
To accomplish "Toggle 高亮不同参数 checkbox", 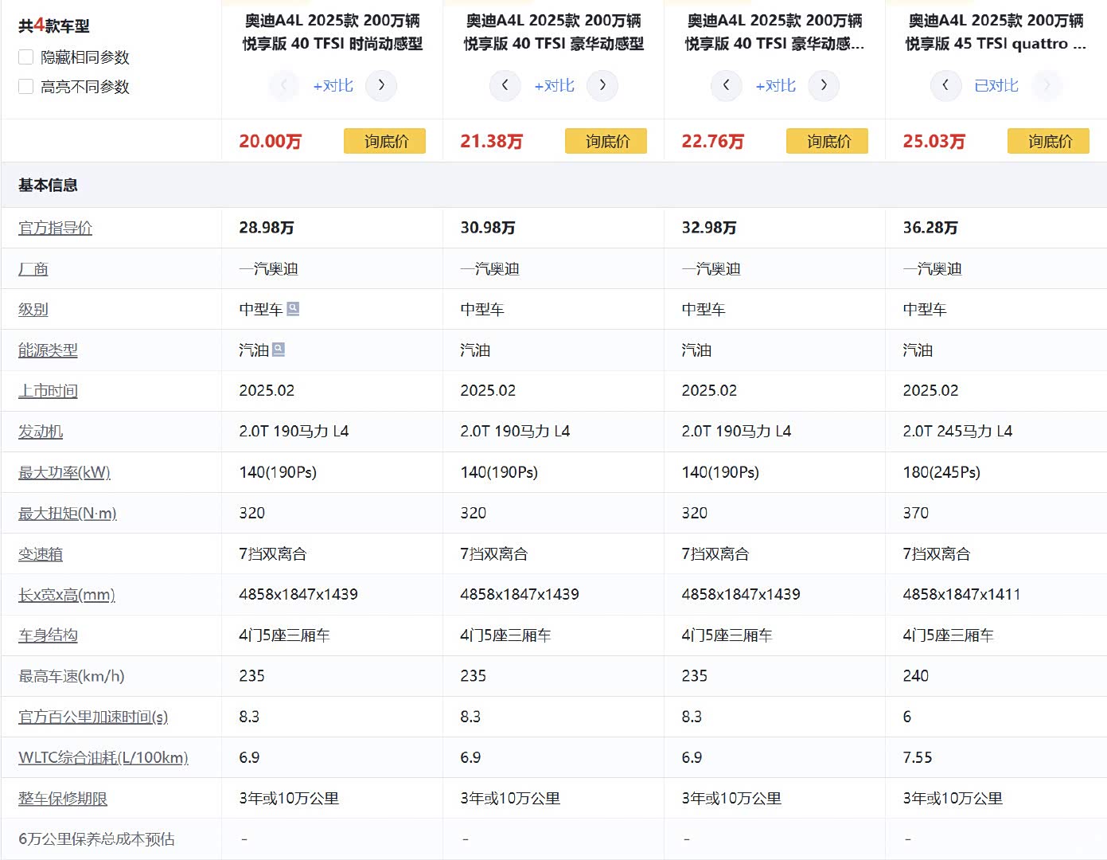I will point(26,87).
